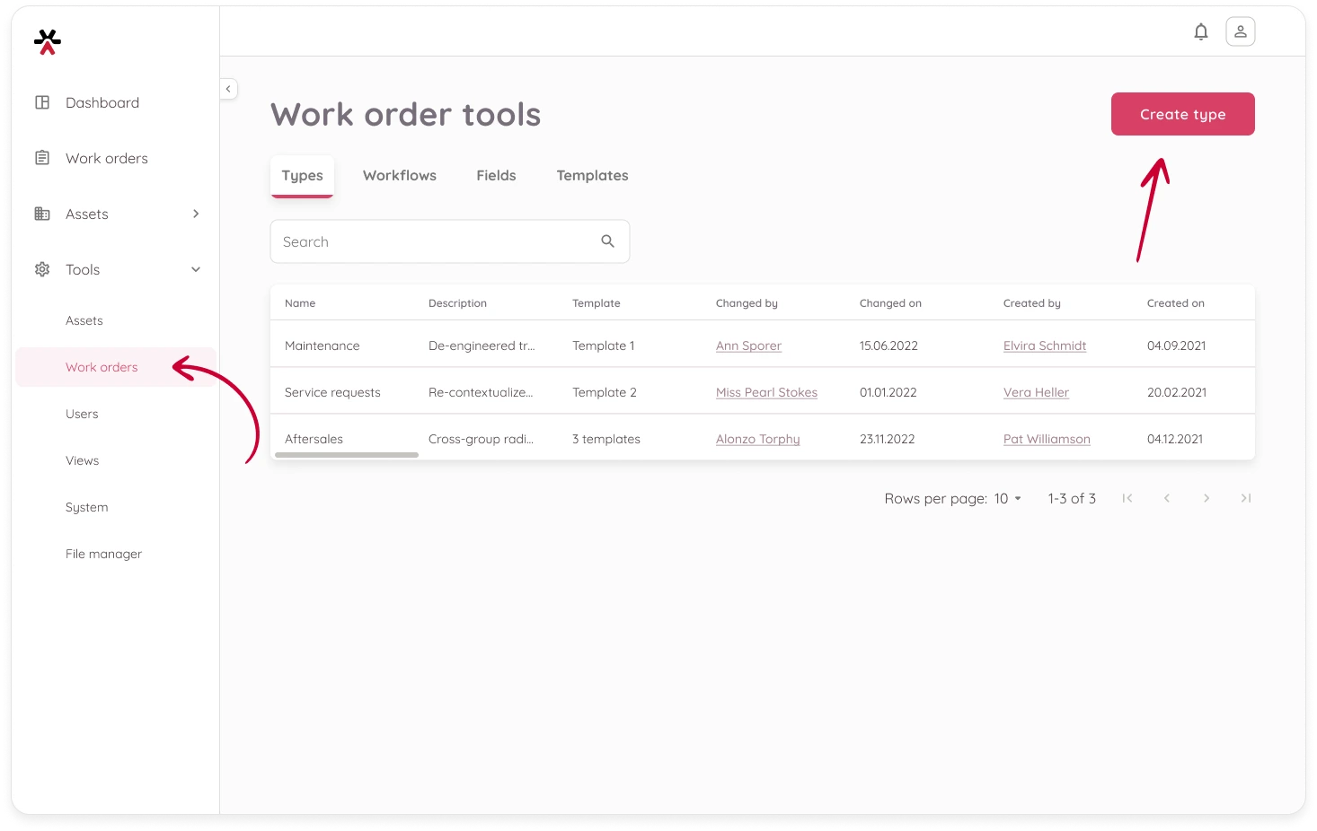Screen dimensions: 1317x831
Task: Open the Fields tab
Action: [496, 176]
